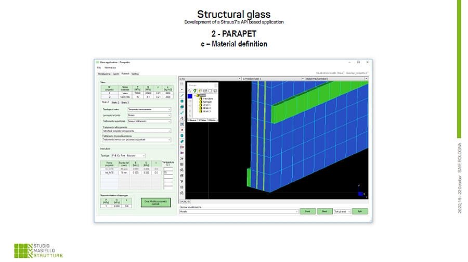Click the Crea/Modifica proprietà materiali button
Screen dimensions: 468x262
[x=155, y=201]
